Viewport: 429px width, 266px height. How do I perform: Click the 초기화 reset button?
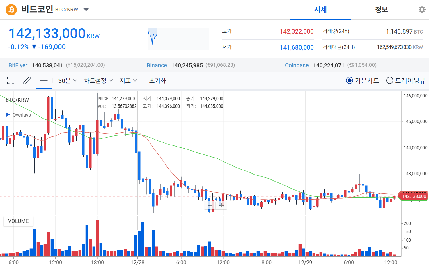[x=157, y=80]
